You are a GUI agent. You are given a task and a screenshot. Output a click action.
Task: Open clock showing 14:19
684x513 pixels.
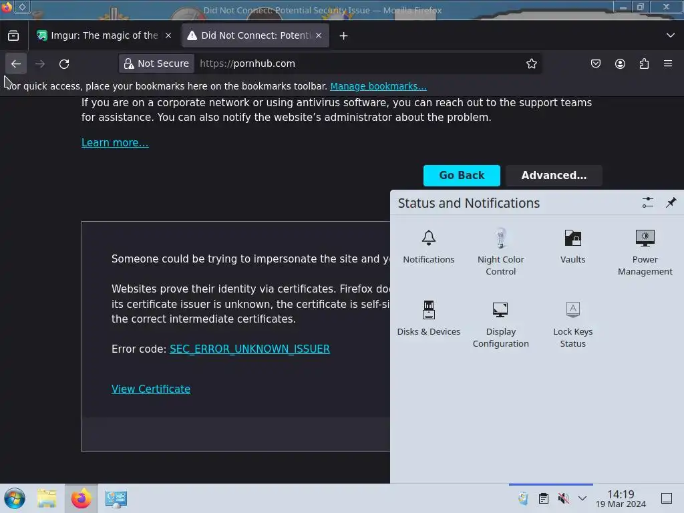[x=621, y=498]
